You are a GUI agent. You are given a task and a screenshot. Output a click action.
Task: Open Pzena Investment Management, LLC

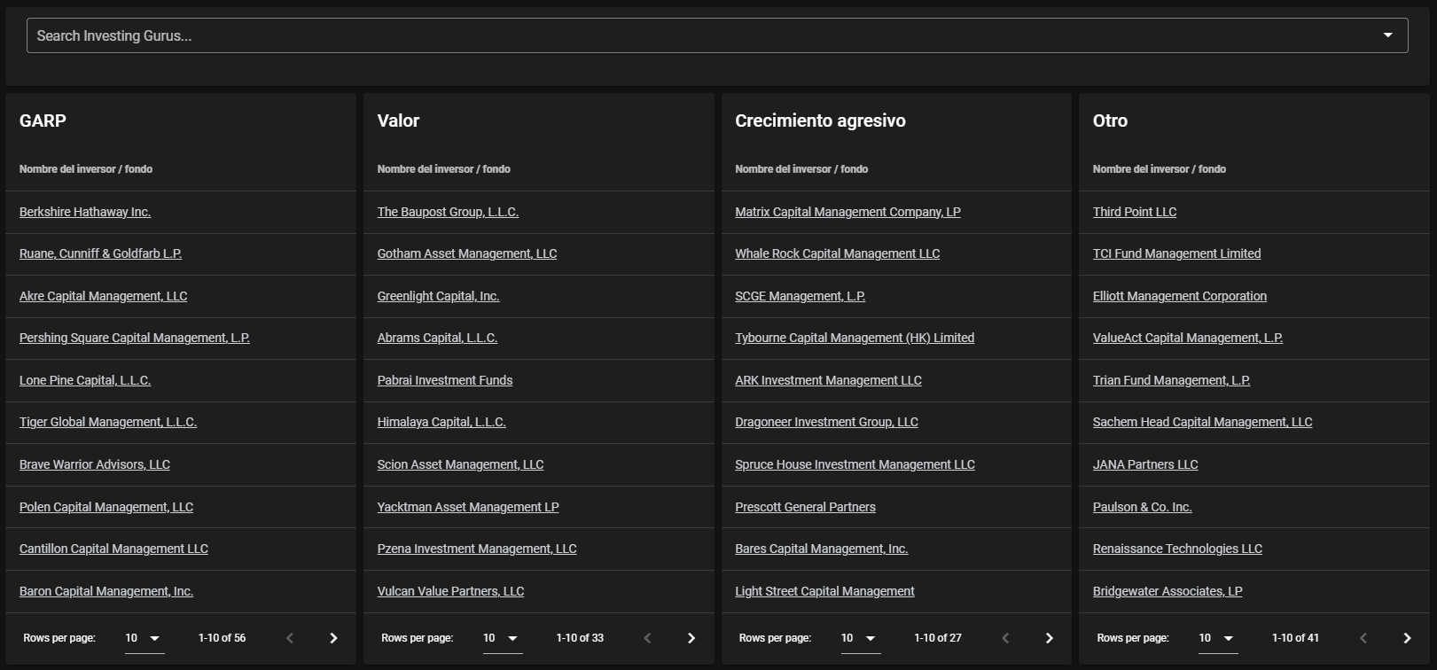coord(477,549)
